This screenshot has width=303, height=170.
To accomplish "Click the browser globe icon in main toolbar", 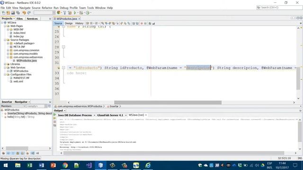I will pyautogui.click(x=59, y=13).
